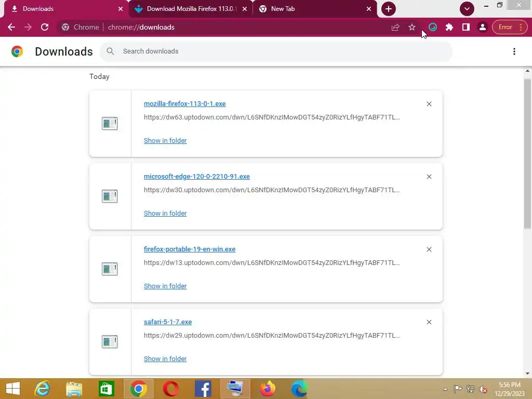Screen dimensions: 532x399
Task: Open Action Center flag icon
Action: click(458, 389)
